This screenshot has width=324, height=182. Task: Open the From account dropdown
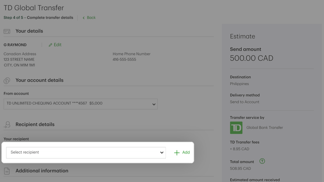(x=81, y=104)
